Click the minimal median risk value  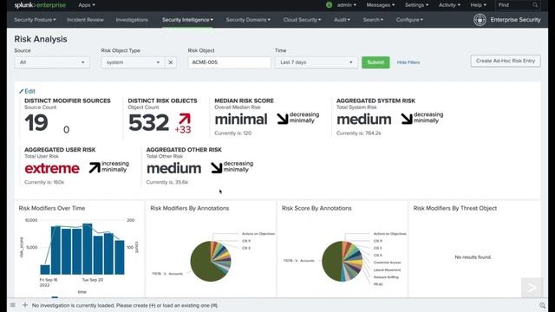point(241,120)
